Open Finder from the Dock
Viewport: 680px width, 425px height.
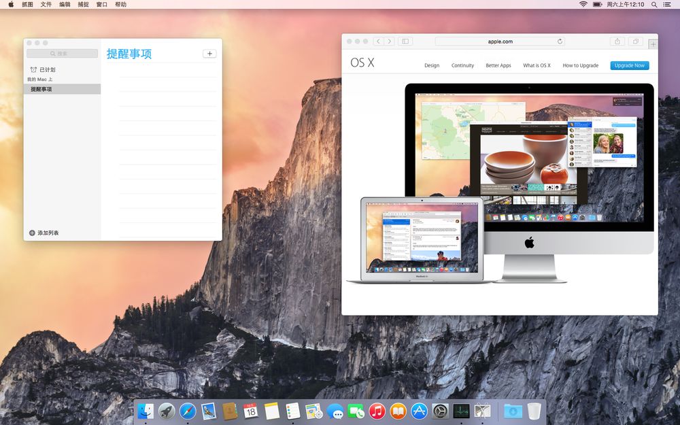click(x=146, y=411)
